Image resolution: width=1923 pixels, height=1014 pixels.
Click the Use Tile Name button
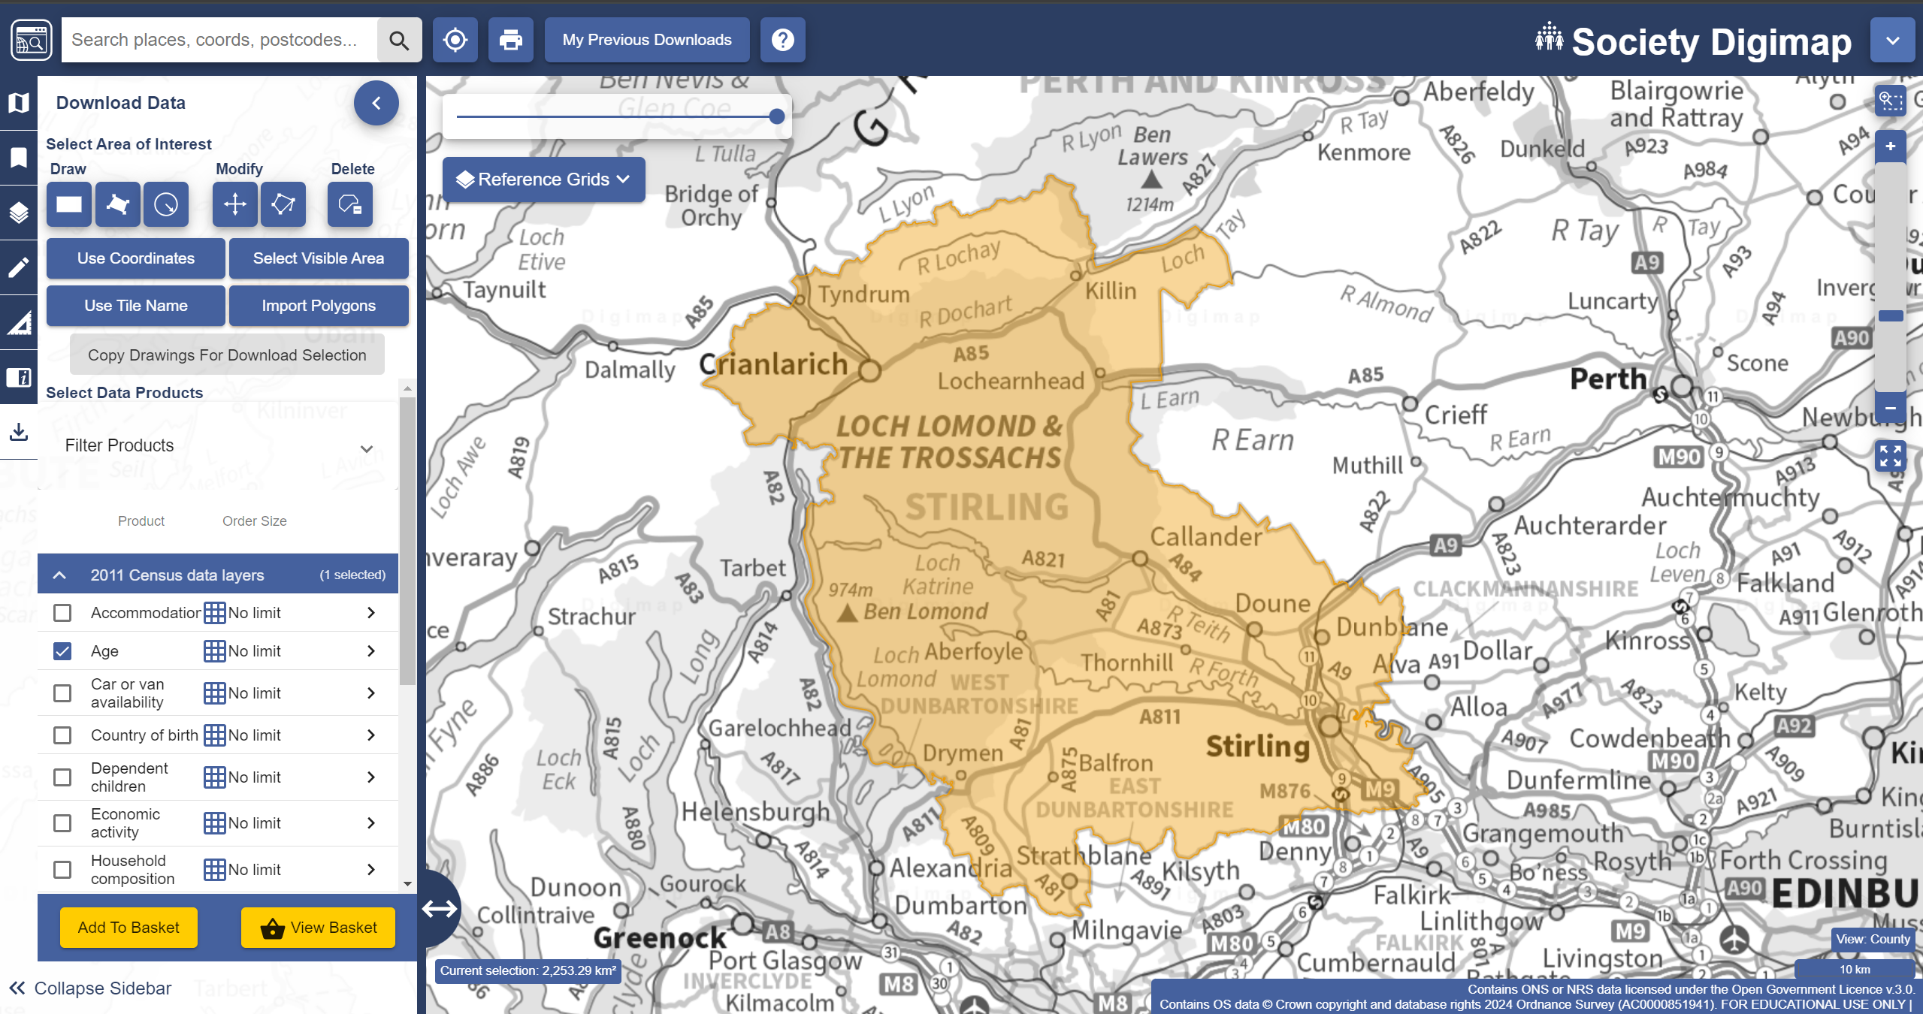pos(136,306)
